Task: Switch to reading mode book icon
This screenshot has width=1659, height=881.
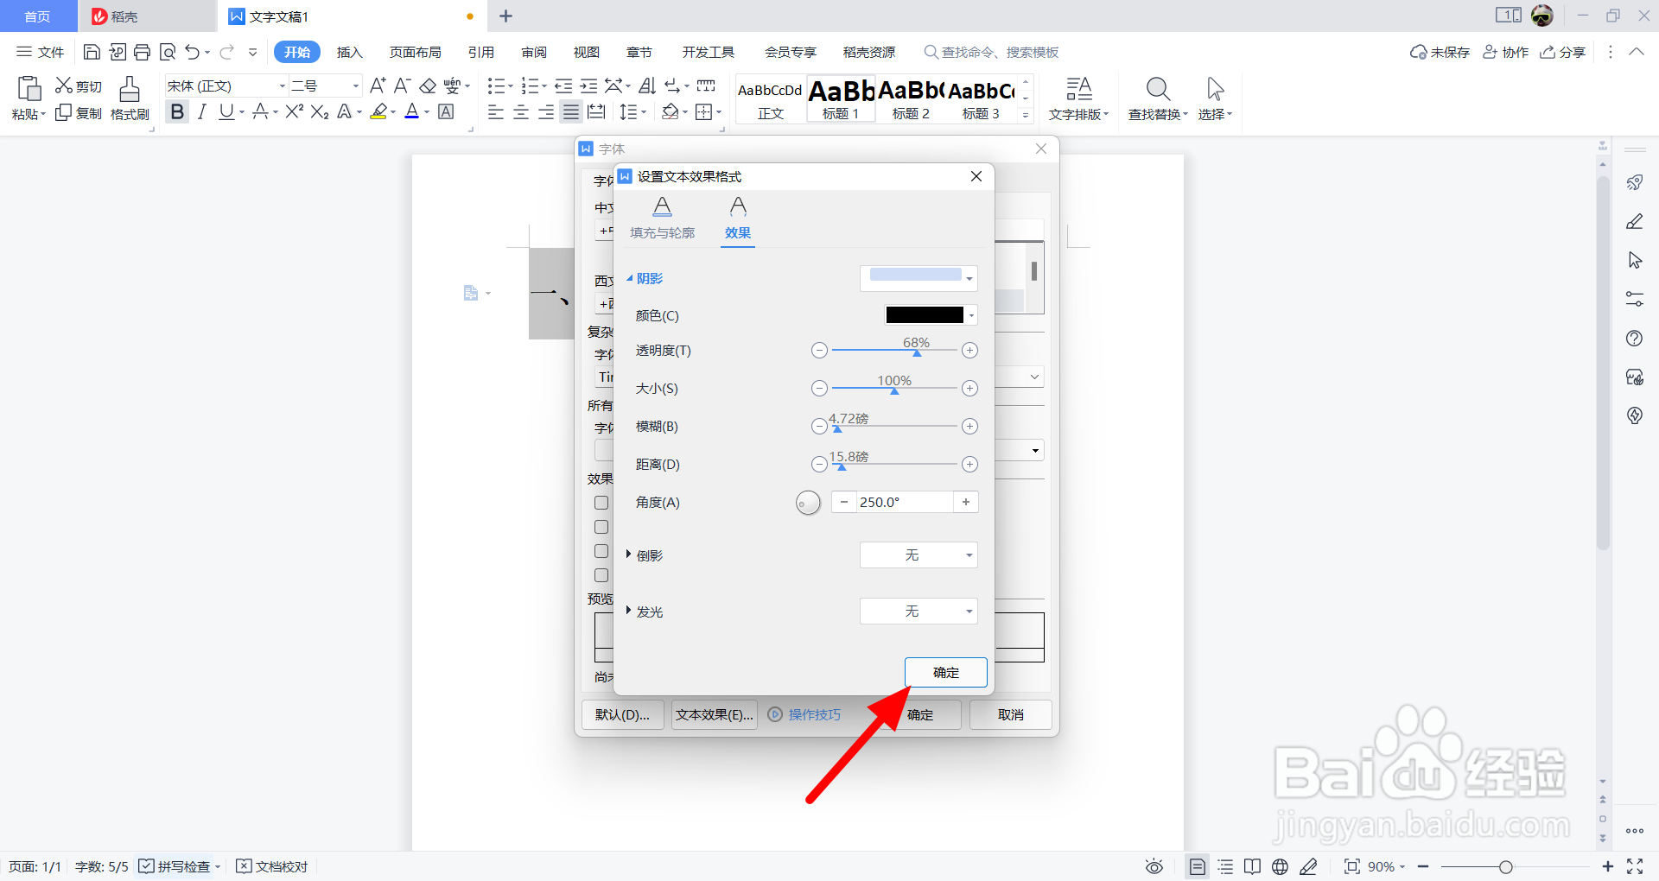Action: coord(1253,866)
